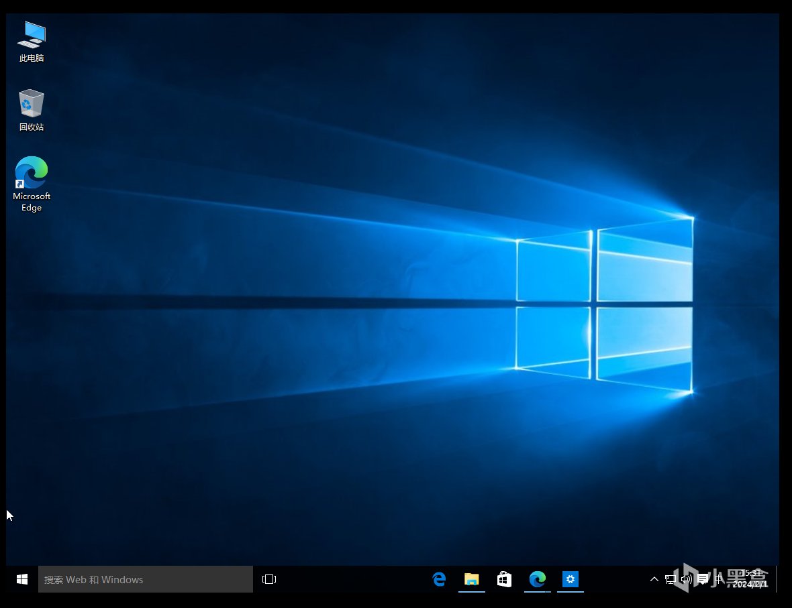Viewport: 792px width, 608px height.
Task: Open the Settings gear taskbar icon
Action: [x=571, y=579]
